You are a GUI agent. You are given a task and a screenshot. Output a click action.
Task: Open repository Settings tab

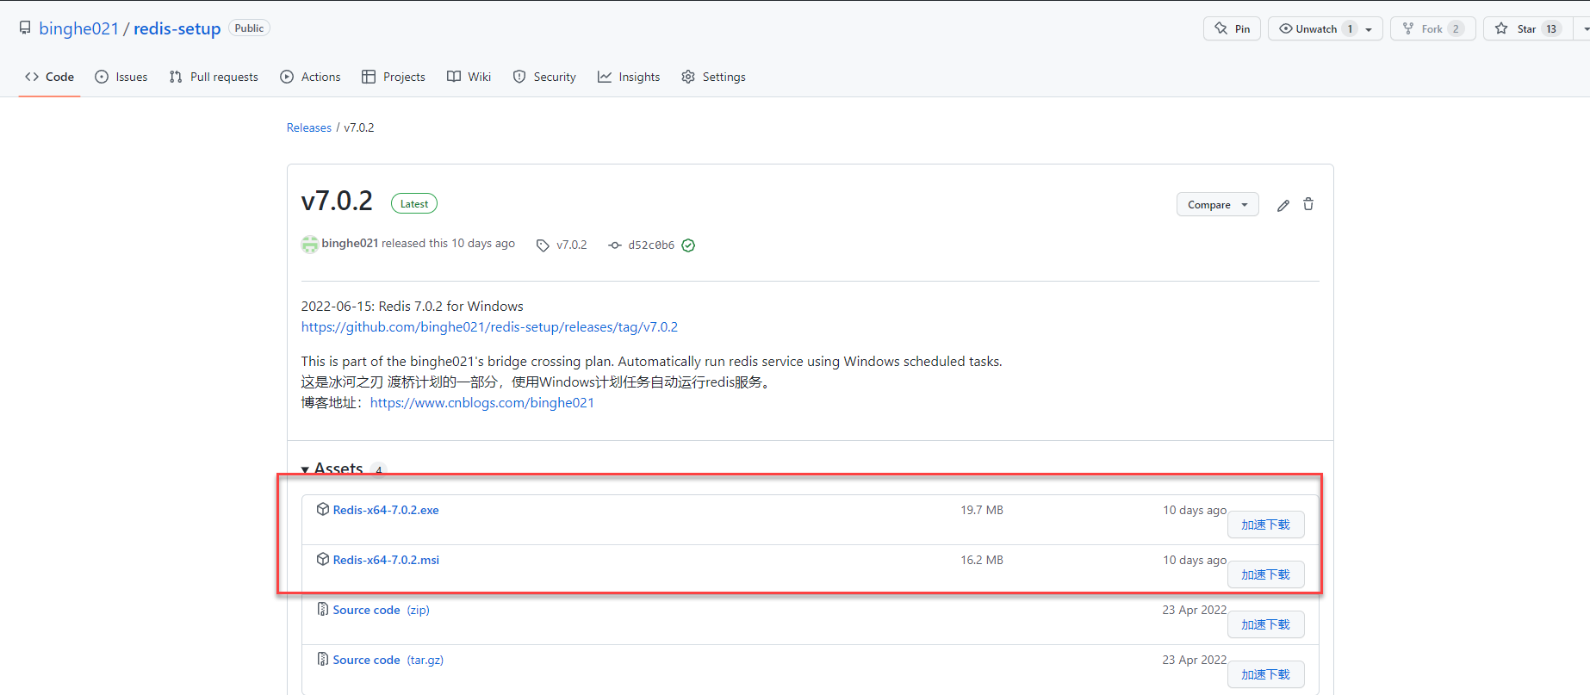coord(713,77)
